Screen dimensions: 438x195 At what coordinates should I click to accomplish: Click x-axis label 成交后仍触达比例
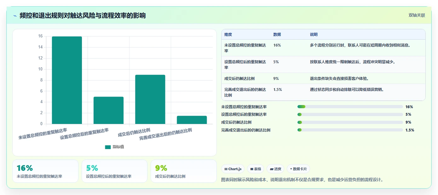134,132
